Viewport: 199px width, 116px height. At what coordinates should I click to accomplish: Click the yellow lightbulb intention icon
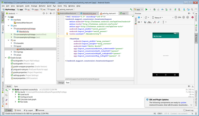[x=67, y=34]
